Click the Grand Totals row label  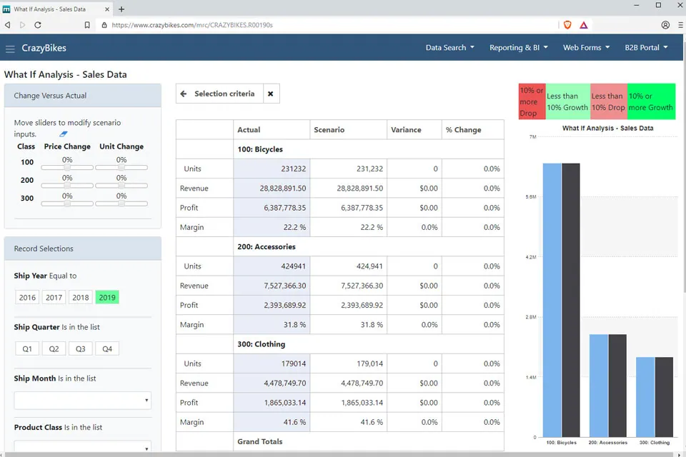point(260,442)
